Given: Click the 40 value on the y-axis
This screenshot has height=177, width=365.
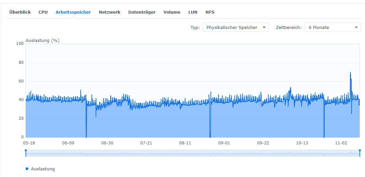Looking at the screenshot, I should [22, 100].
